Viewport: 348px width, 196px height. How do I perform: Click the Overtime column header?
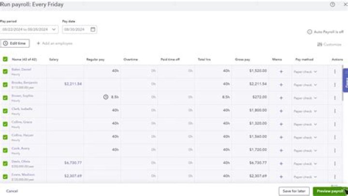(130, 59)
